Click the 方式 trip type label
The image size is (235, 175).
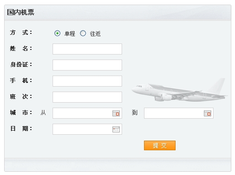[x=21, y=33]
